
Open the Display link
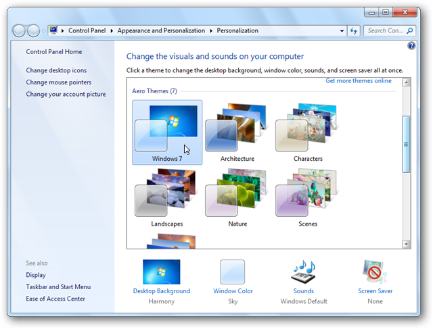tap(36, 275)
